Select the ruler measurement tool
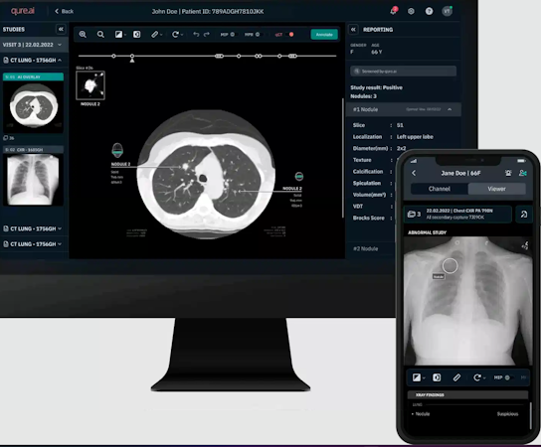The height and width of the screenshot is (447, 541). [156, 34]
